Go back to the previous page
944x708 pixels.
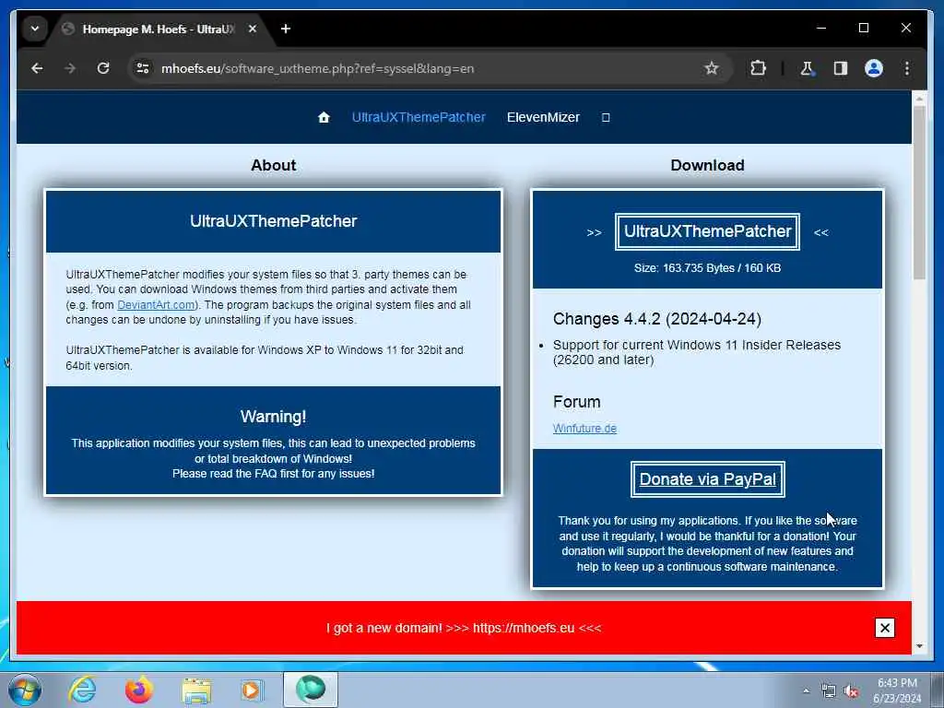(37, 68)
